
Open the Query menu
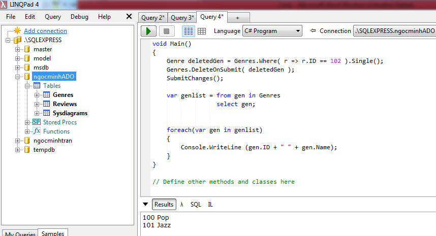point(53,17)
